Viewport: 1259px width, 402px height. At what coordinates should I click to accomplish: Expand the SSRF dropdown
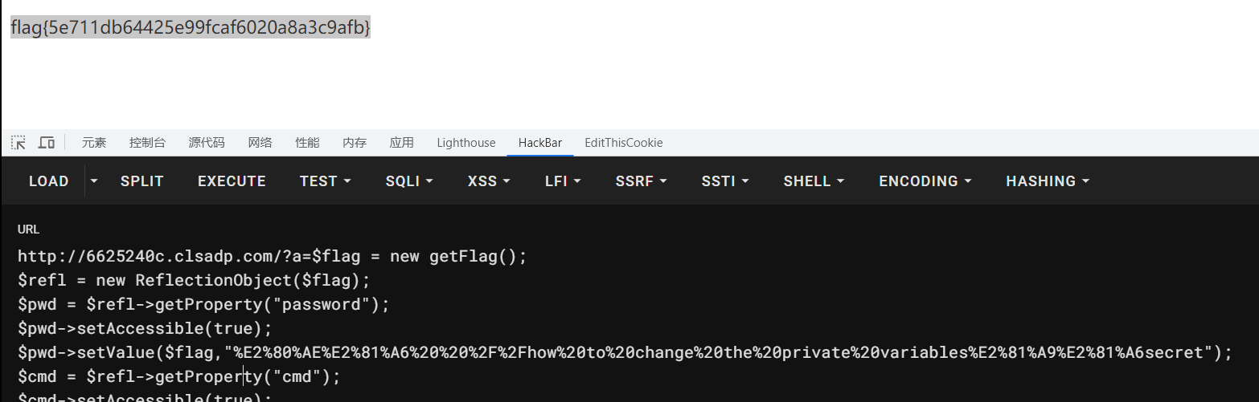(641, 181)
